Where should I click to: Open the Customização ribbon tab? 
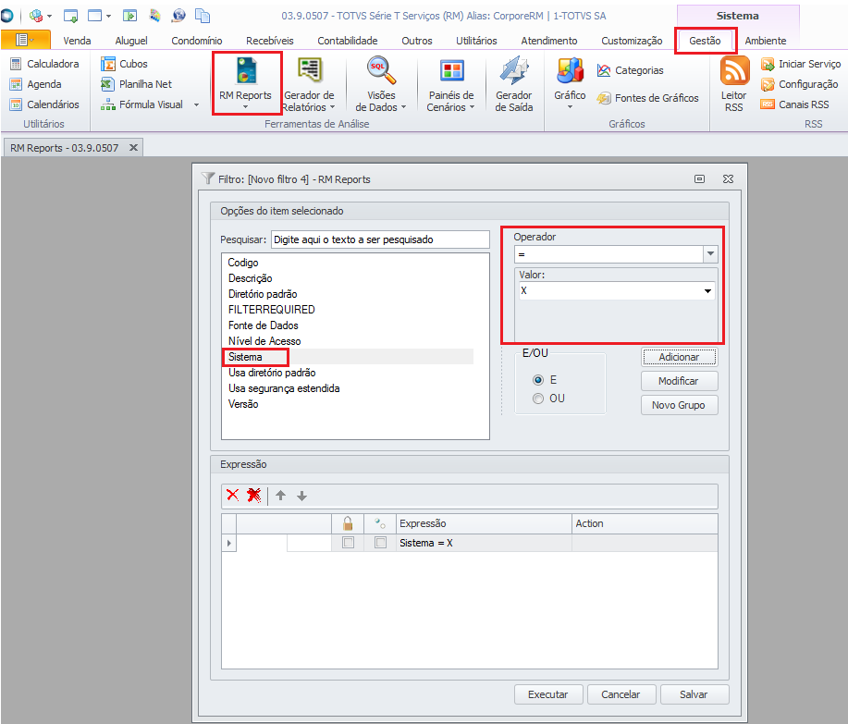(632, 41)
